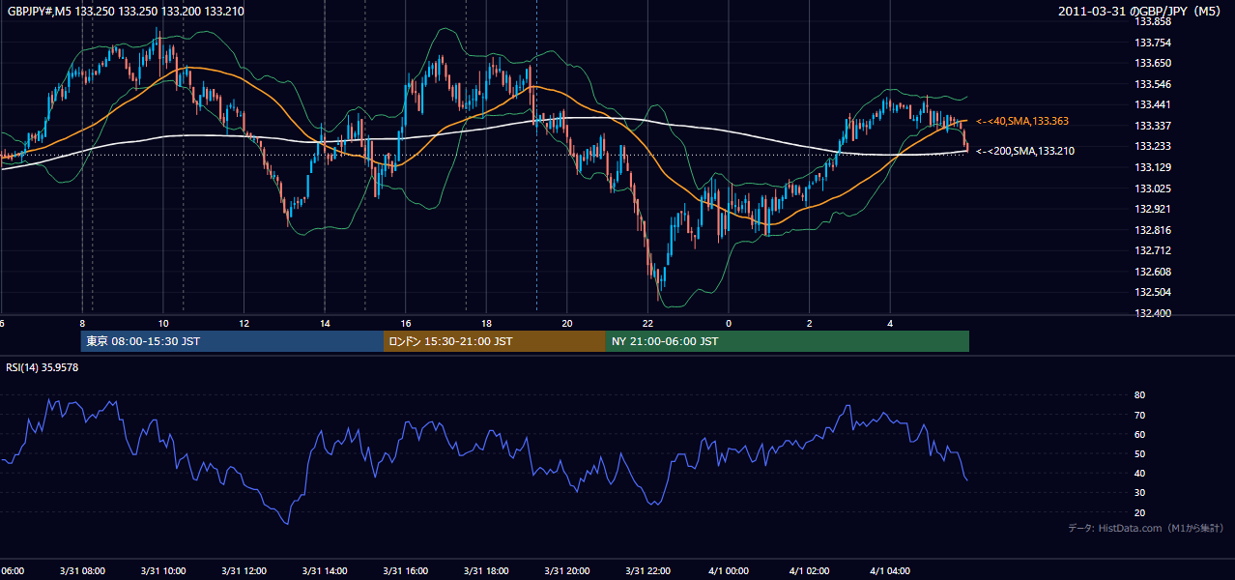The image size is (1235, 580).
Task: Click the 40 SMA 133.363 label
Action: 1022,121
